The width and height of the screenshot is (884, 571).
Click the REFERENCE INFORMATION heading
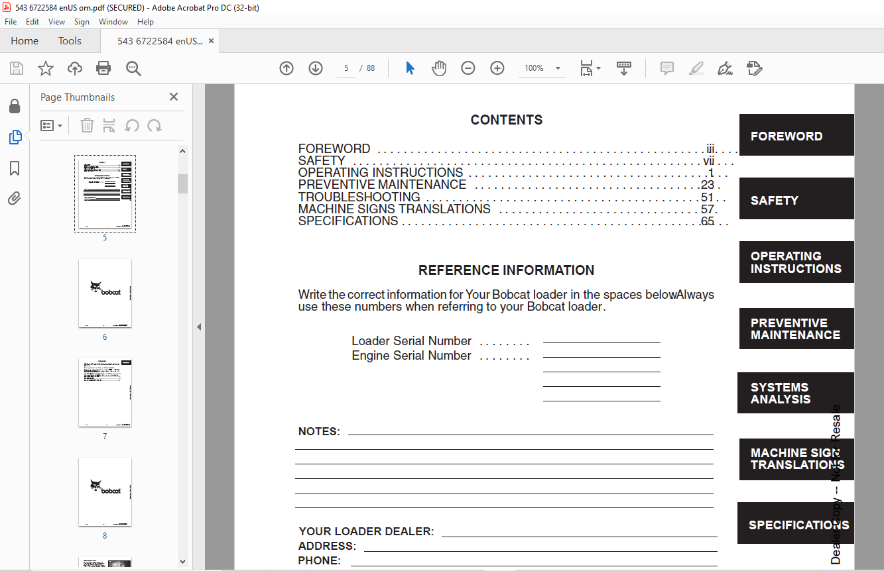pos(507,270)
